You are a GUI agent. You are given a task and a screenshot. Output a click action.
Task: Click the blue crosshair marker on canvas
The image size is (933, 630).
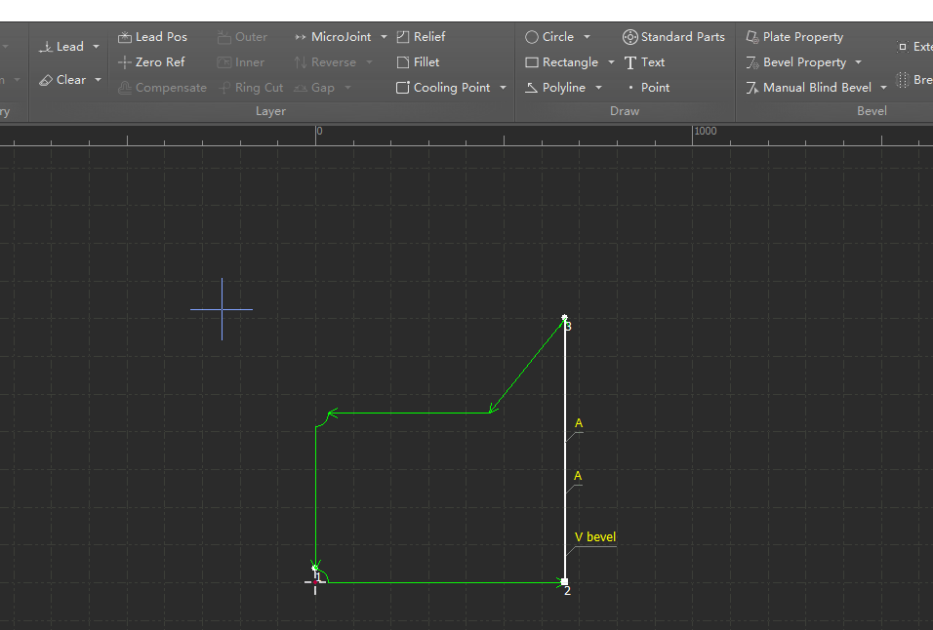222,309
